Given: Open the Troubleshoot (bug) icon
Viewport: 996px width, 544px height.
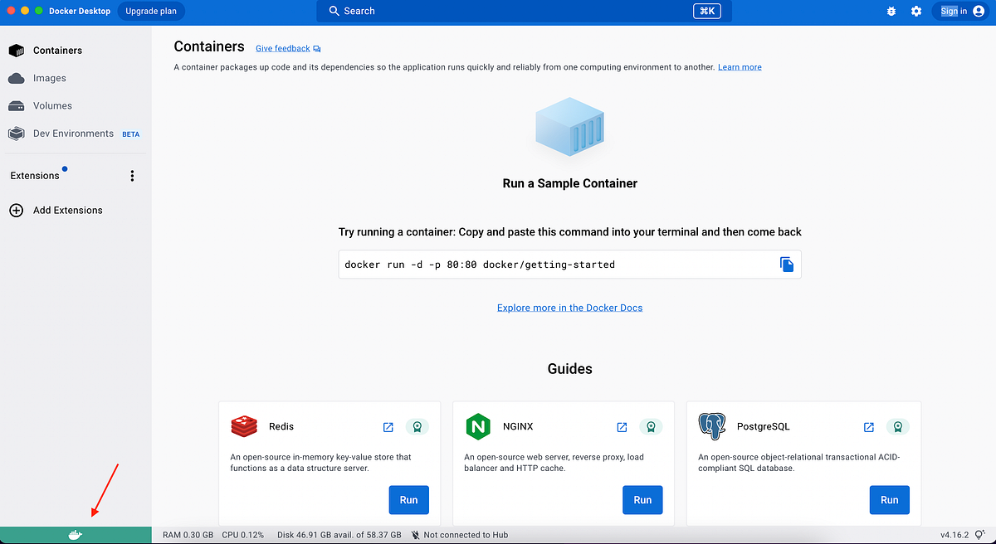Looking at the screenshot, I should coord(891,11).
